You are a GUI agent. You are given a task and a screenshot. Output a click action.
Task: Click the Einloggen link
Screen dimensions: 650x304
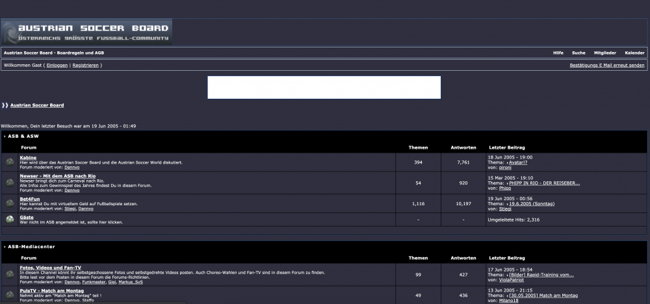(x=57, y=66)
